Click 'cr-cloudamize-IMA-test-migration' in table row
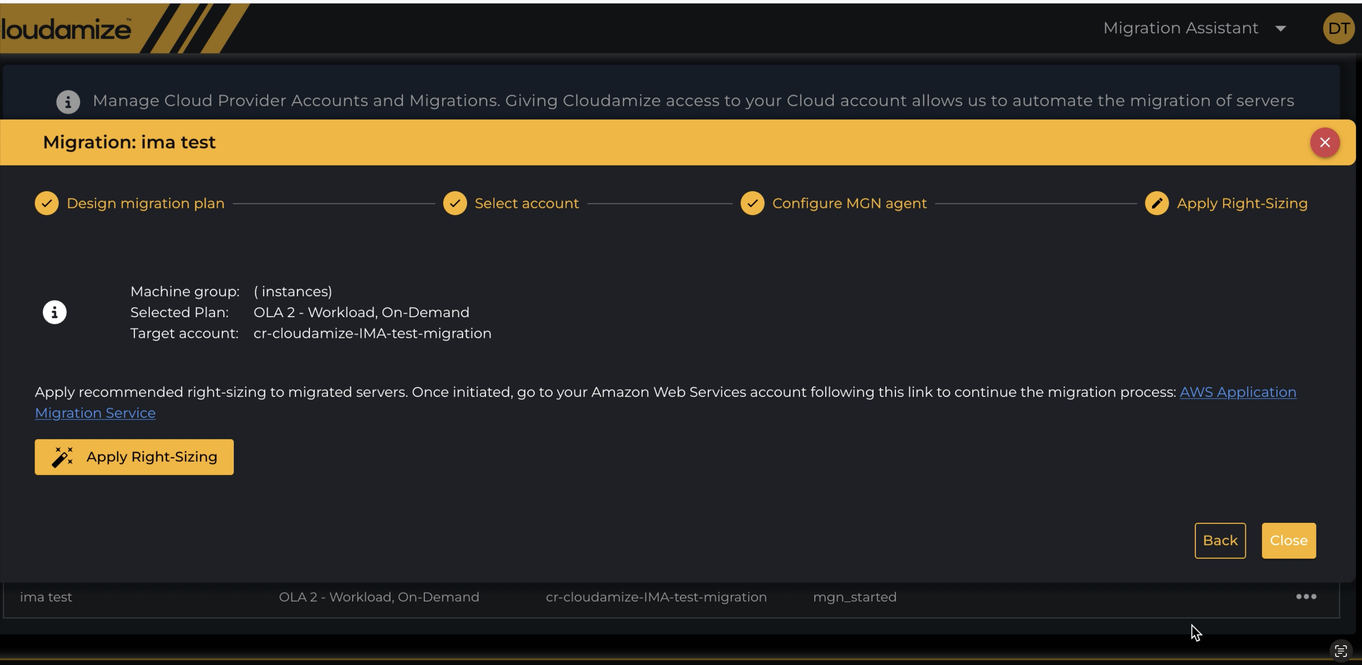This screenshot has height=665, width=1362. coord(656,597)
